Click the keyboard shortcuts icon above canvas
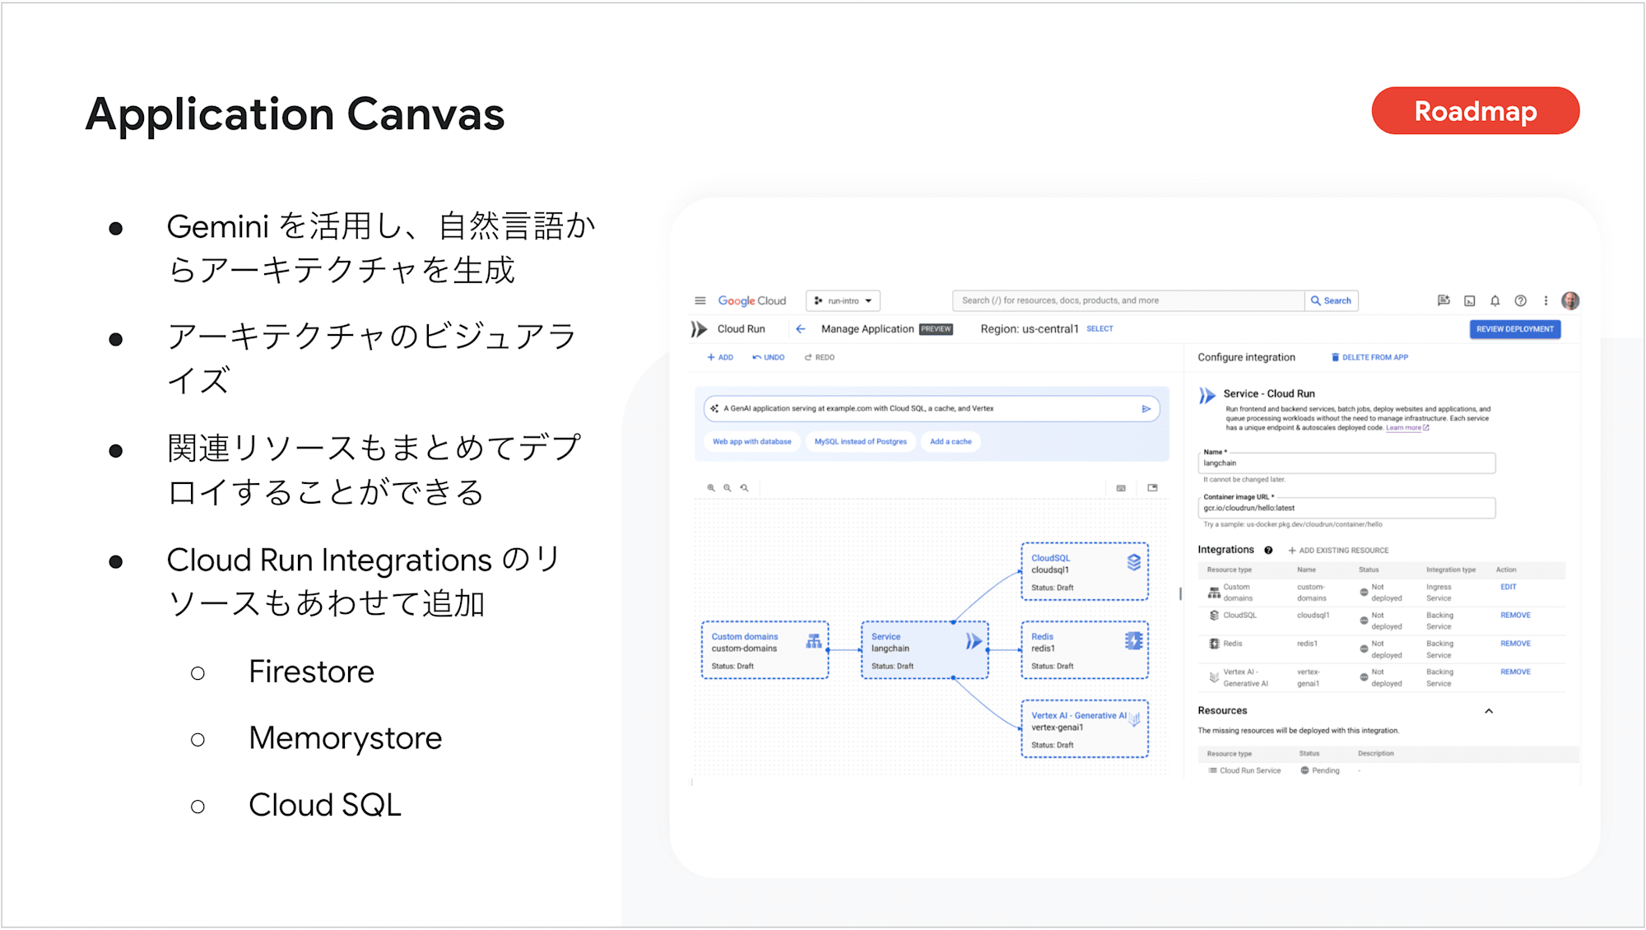 (x=1121, y=488)
